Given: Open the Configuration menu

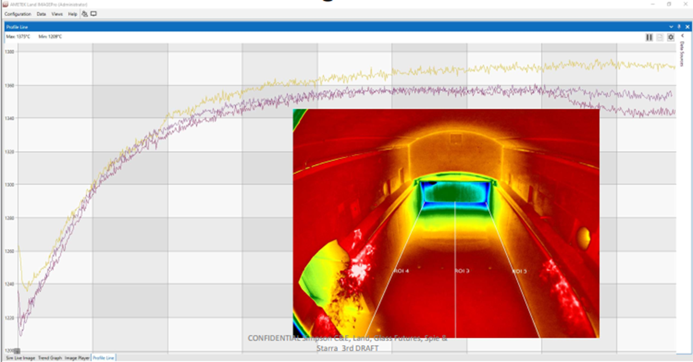Looking at the screenshot, I should [18, 14].
